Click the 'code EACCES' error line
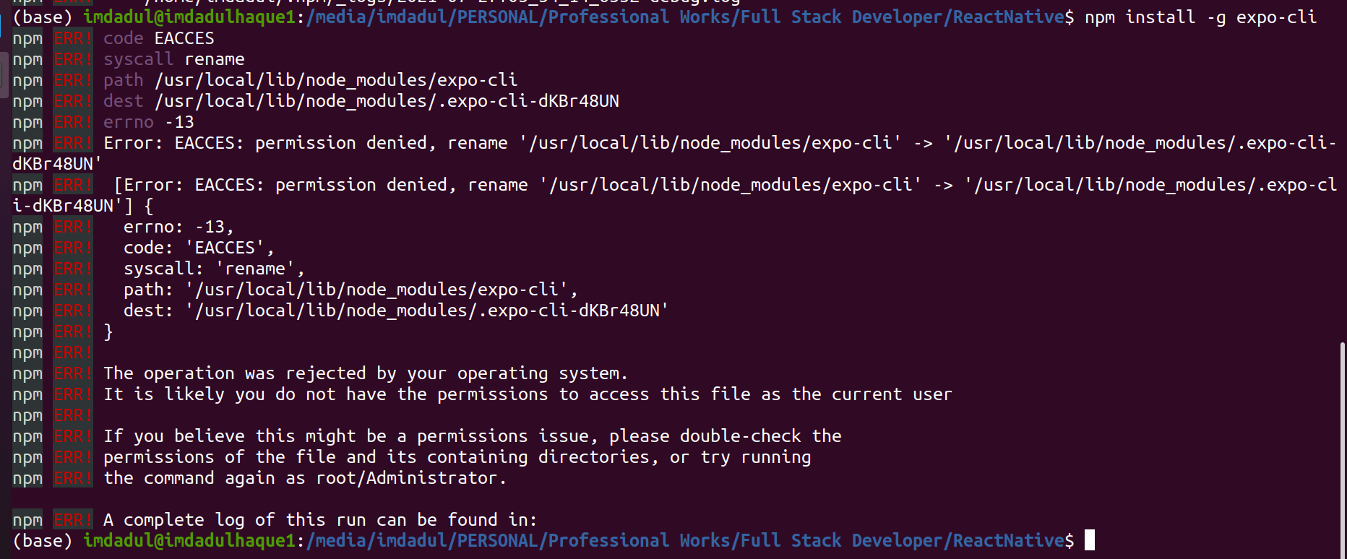The image size is (1347, 559). [x=159, y=38]
